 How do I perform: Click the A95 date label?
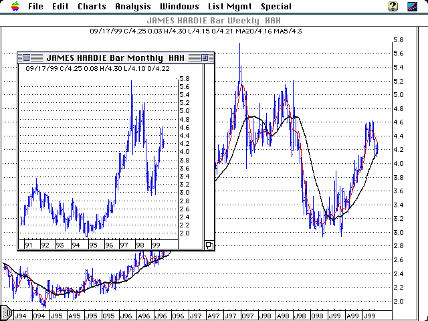[74, 316]
